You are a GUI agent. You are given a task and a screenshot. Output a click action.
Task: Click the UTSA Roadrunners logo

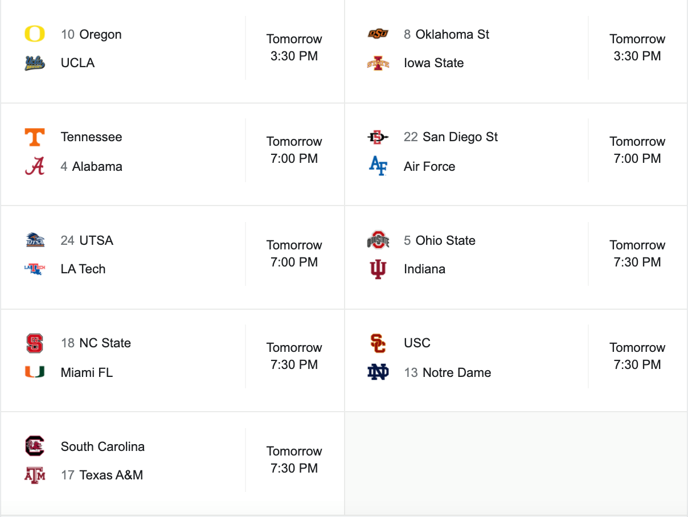(x=35, y=240)
